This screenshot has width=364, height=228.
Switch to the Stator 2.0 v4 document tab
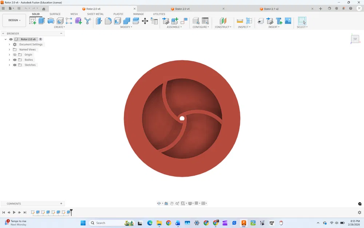(x=182, y=9)
